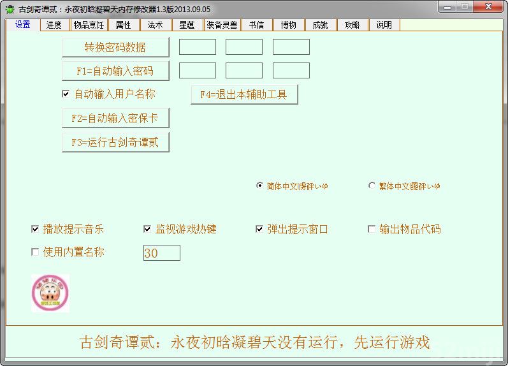The height and width of the screenshot is (366, 508).
Task: Uncheck 自动输入用户名称 checkbox
Action: (66, 94)
